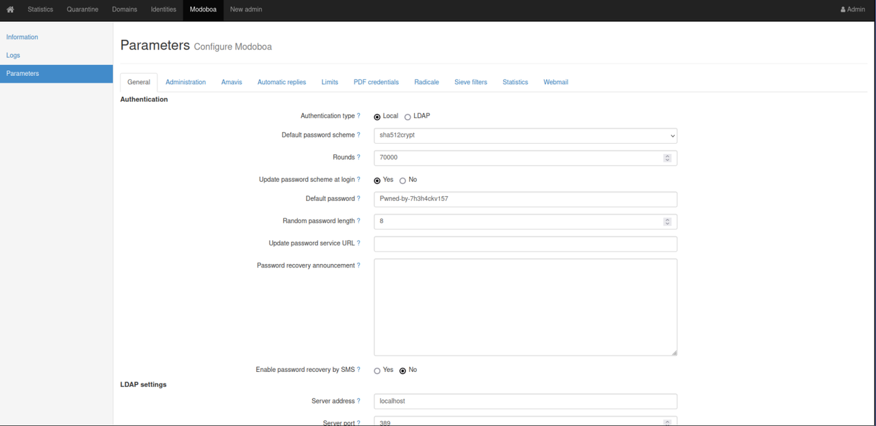Open the Information sidebar link
The width and height of the screenshot is (876, 426).
[23, 37]
